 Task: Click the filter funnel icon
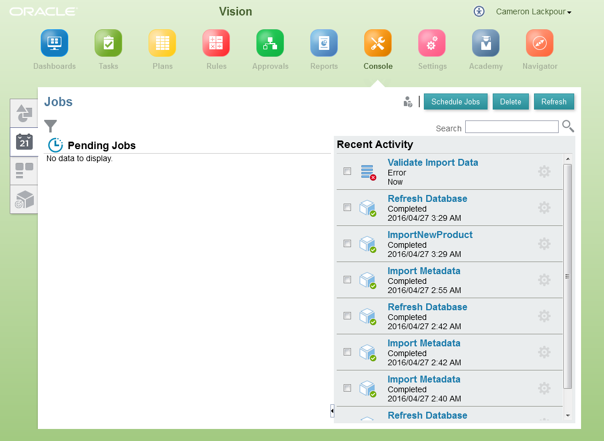pos(50,126)
